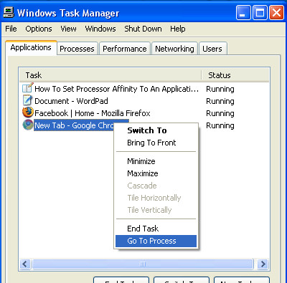The height and width of the screenshot is (283, 287).
Task: Select the Applications tab
Action: [x=31, y=48]
